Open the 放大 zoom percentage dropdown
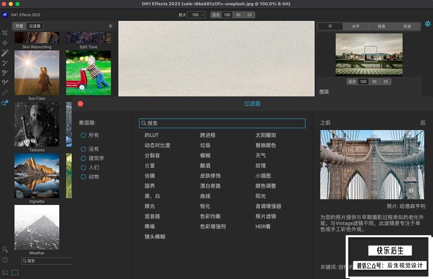 pos(196,15)
